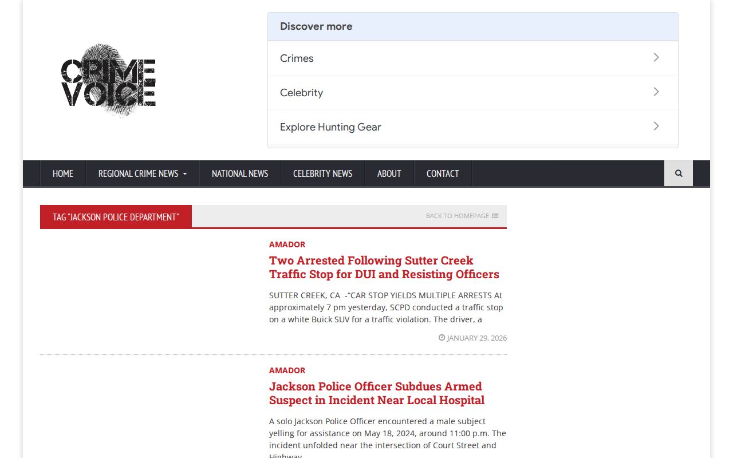Expand the Explore Hunting Gear chevron
This screenshot has width=733, height=458.
click(x=656, y=126)
